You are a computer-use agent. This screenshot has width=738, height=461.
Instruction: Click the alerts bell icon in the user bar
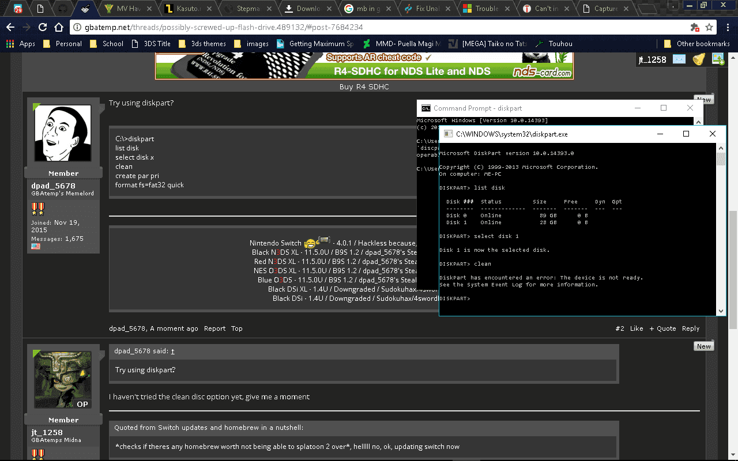tap(698, 59)
